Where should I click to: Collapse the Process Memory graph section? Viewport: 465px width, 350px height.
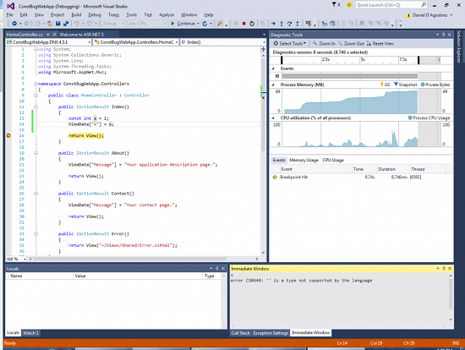point(273,85)
